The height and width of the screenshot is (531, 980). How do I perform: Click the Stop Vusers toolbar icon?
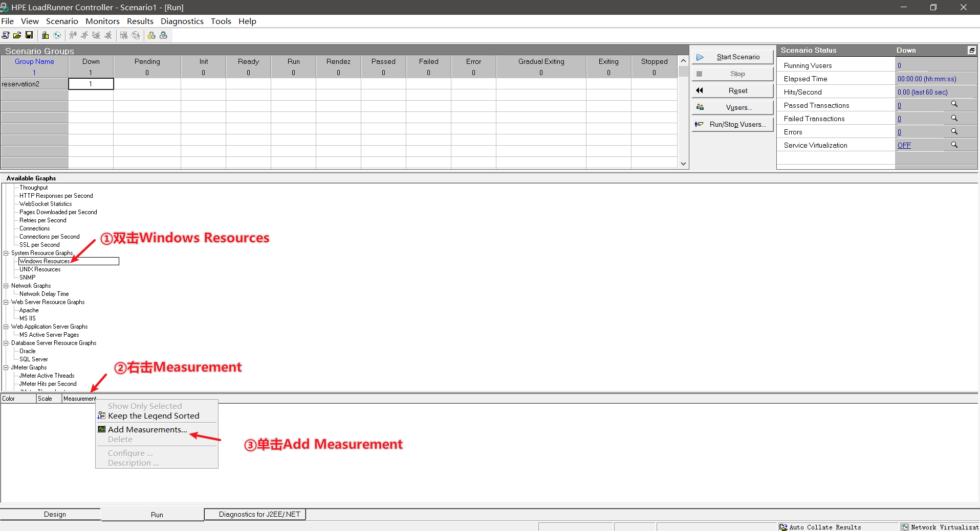[x=108, y=35]
